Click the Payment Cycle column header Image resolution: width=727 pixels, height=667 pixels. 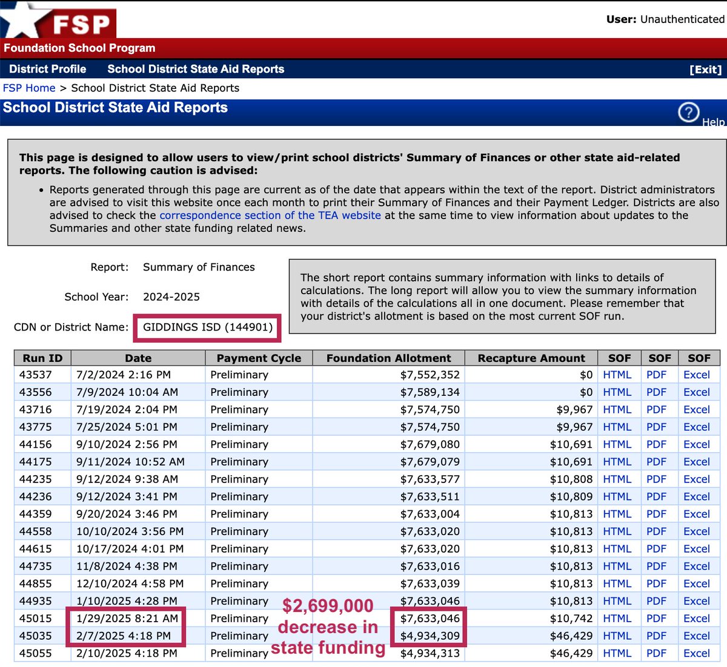point(259,358)
